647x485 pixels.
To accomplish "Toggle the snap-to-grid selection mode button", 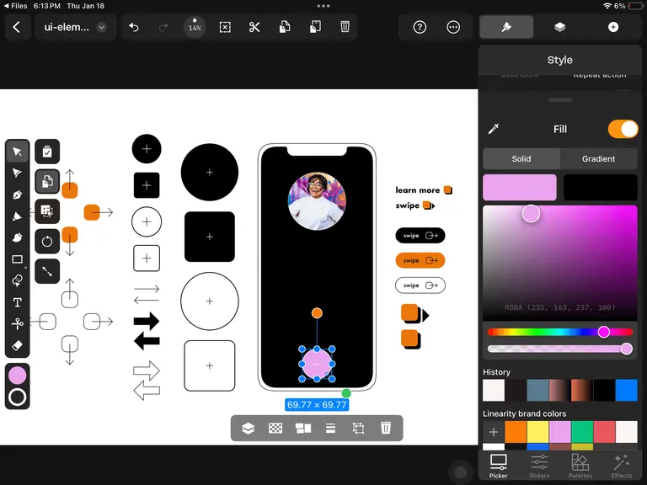I will (47, 211).
